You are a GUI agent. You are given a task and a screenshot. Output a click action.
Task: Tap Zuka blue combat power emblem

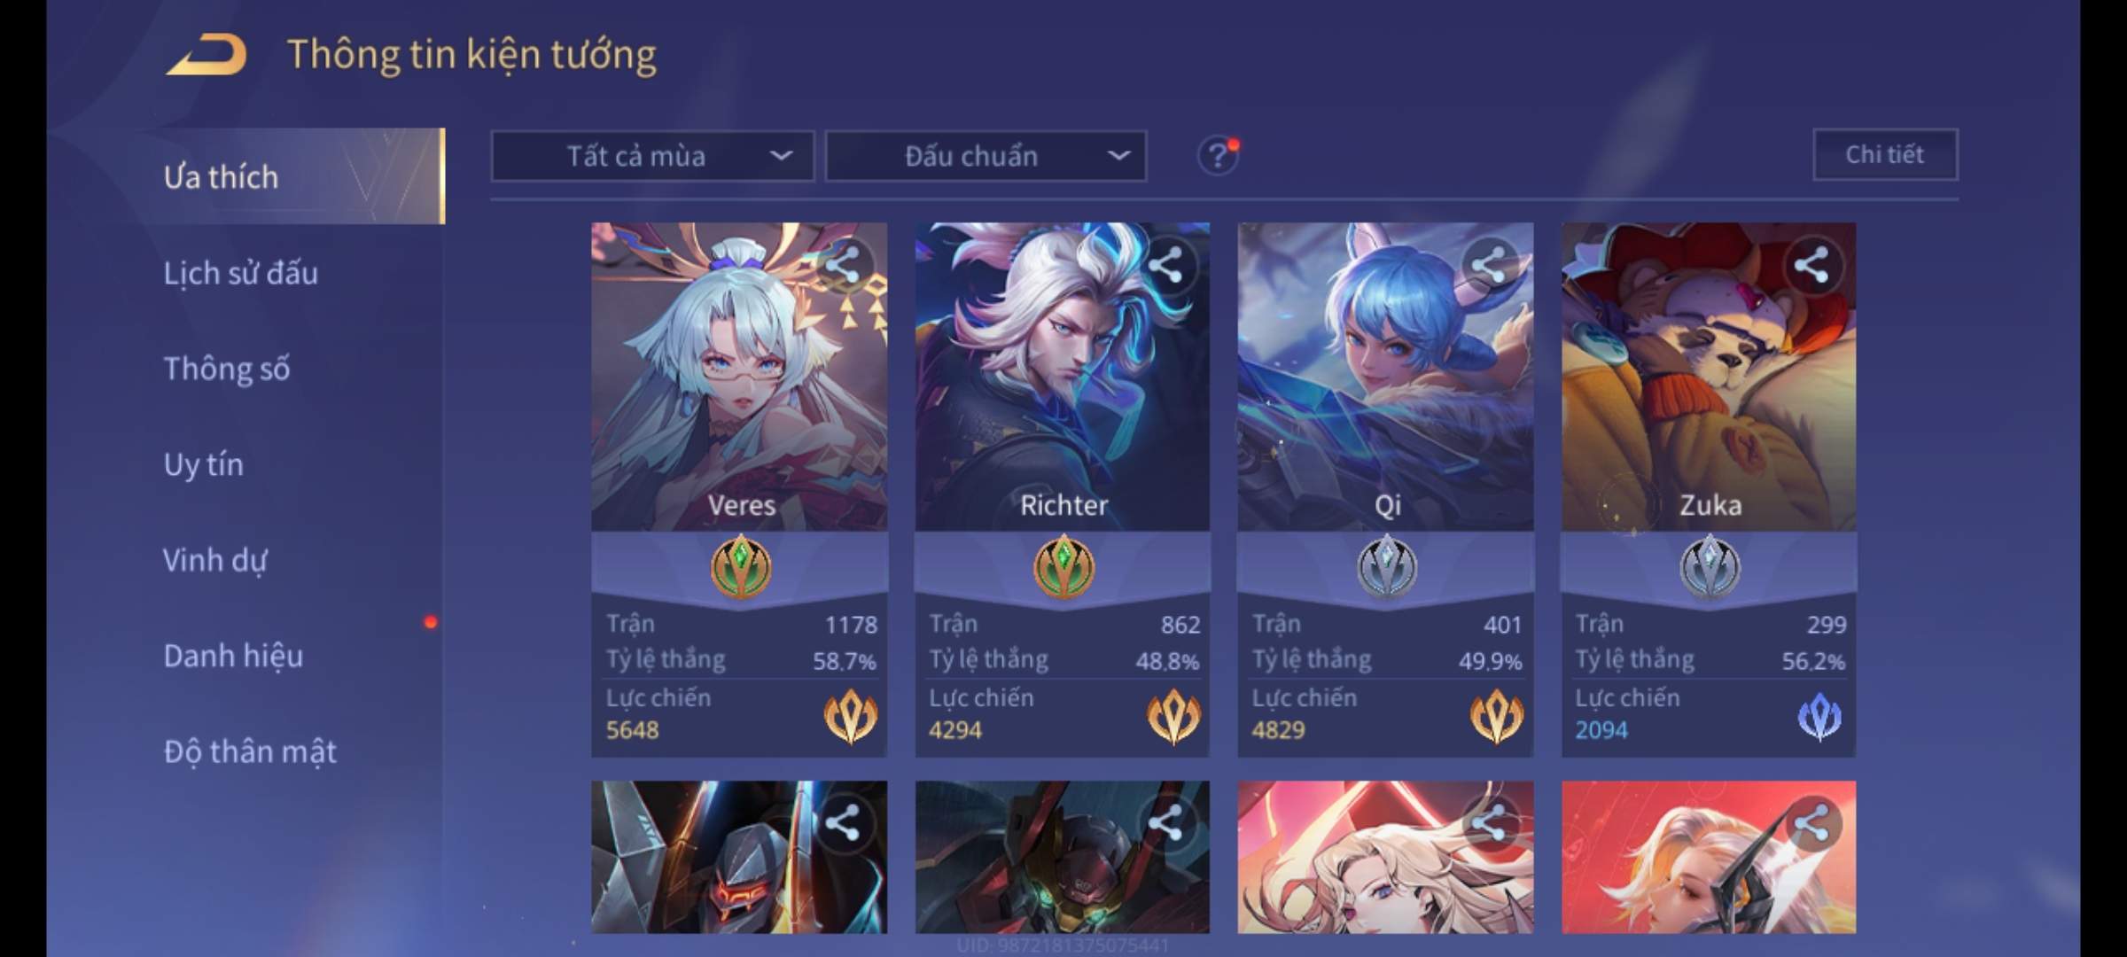pos(1819,717)
